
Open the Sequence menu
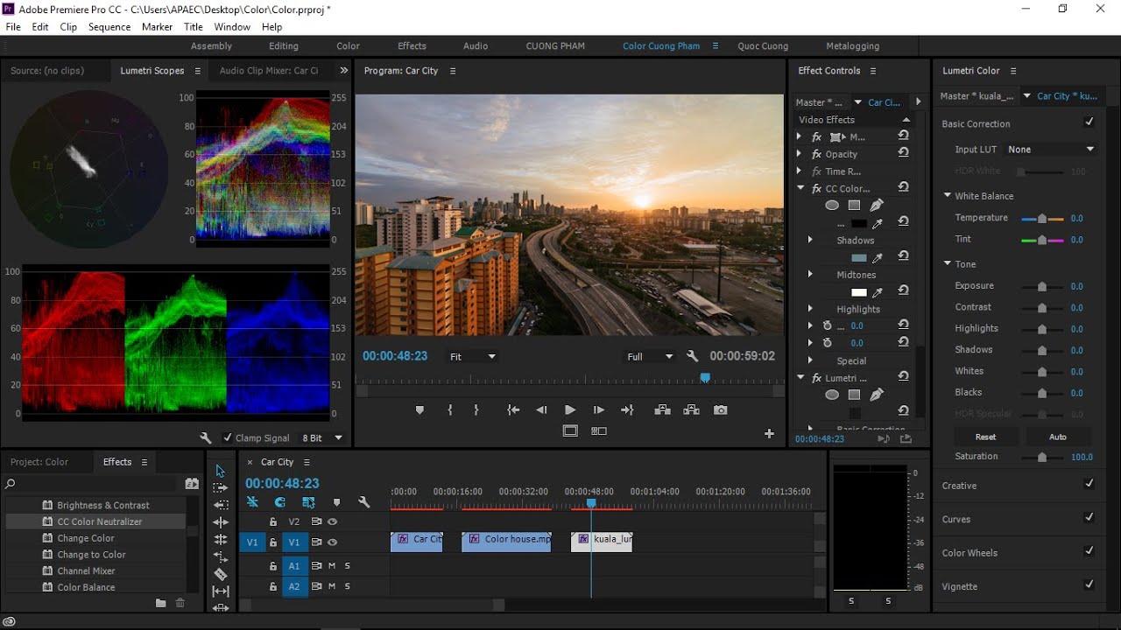[x=109, y=26]
